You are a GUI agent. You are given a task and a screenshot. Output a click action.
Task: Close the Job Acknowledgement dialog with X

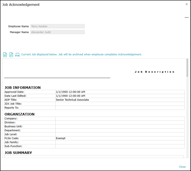(186, 4)
